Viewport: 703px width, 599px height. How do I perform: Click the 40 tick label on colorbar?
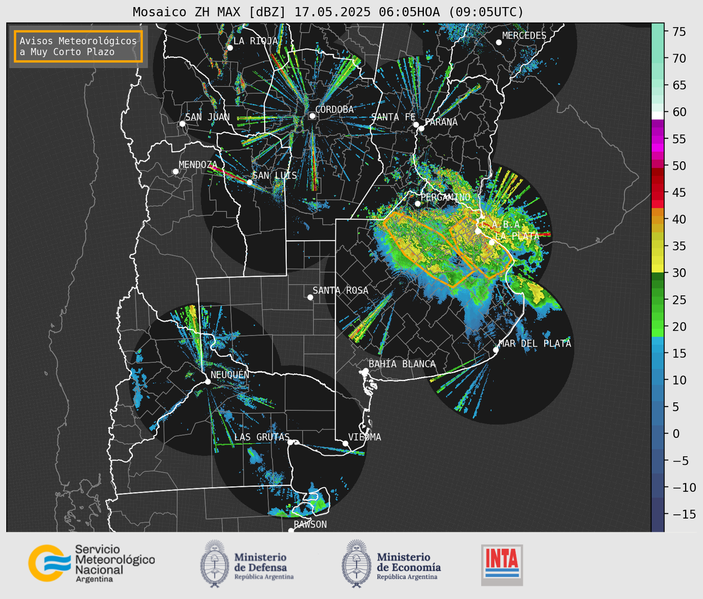(x=679, y=219)
